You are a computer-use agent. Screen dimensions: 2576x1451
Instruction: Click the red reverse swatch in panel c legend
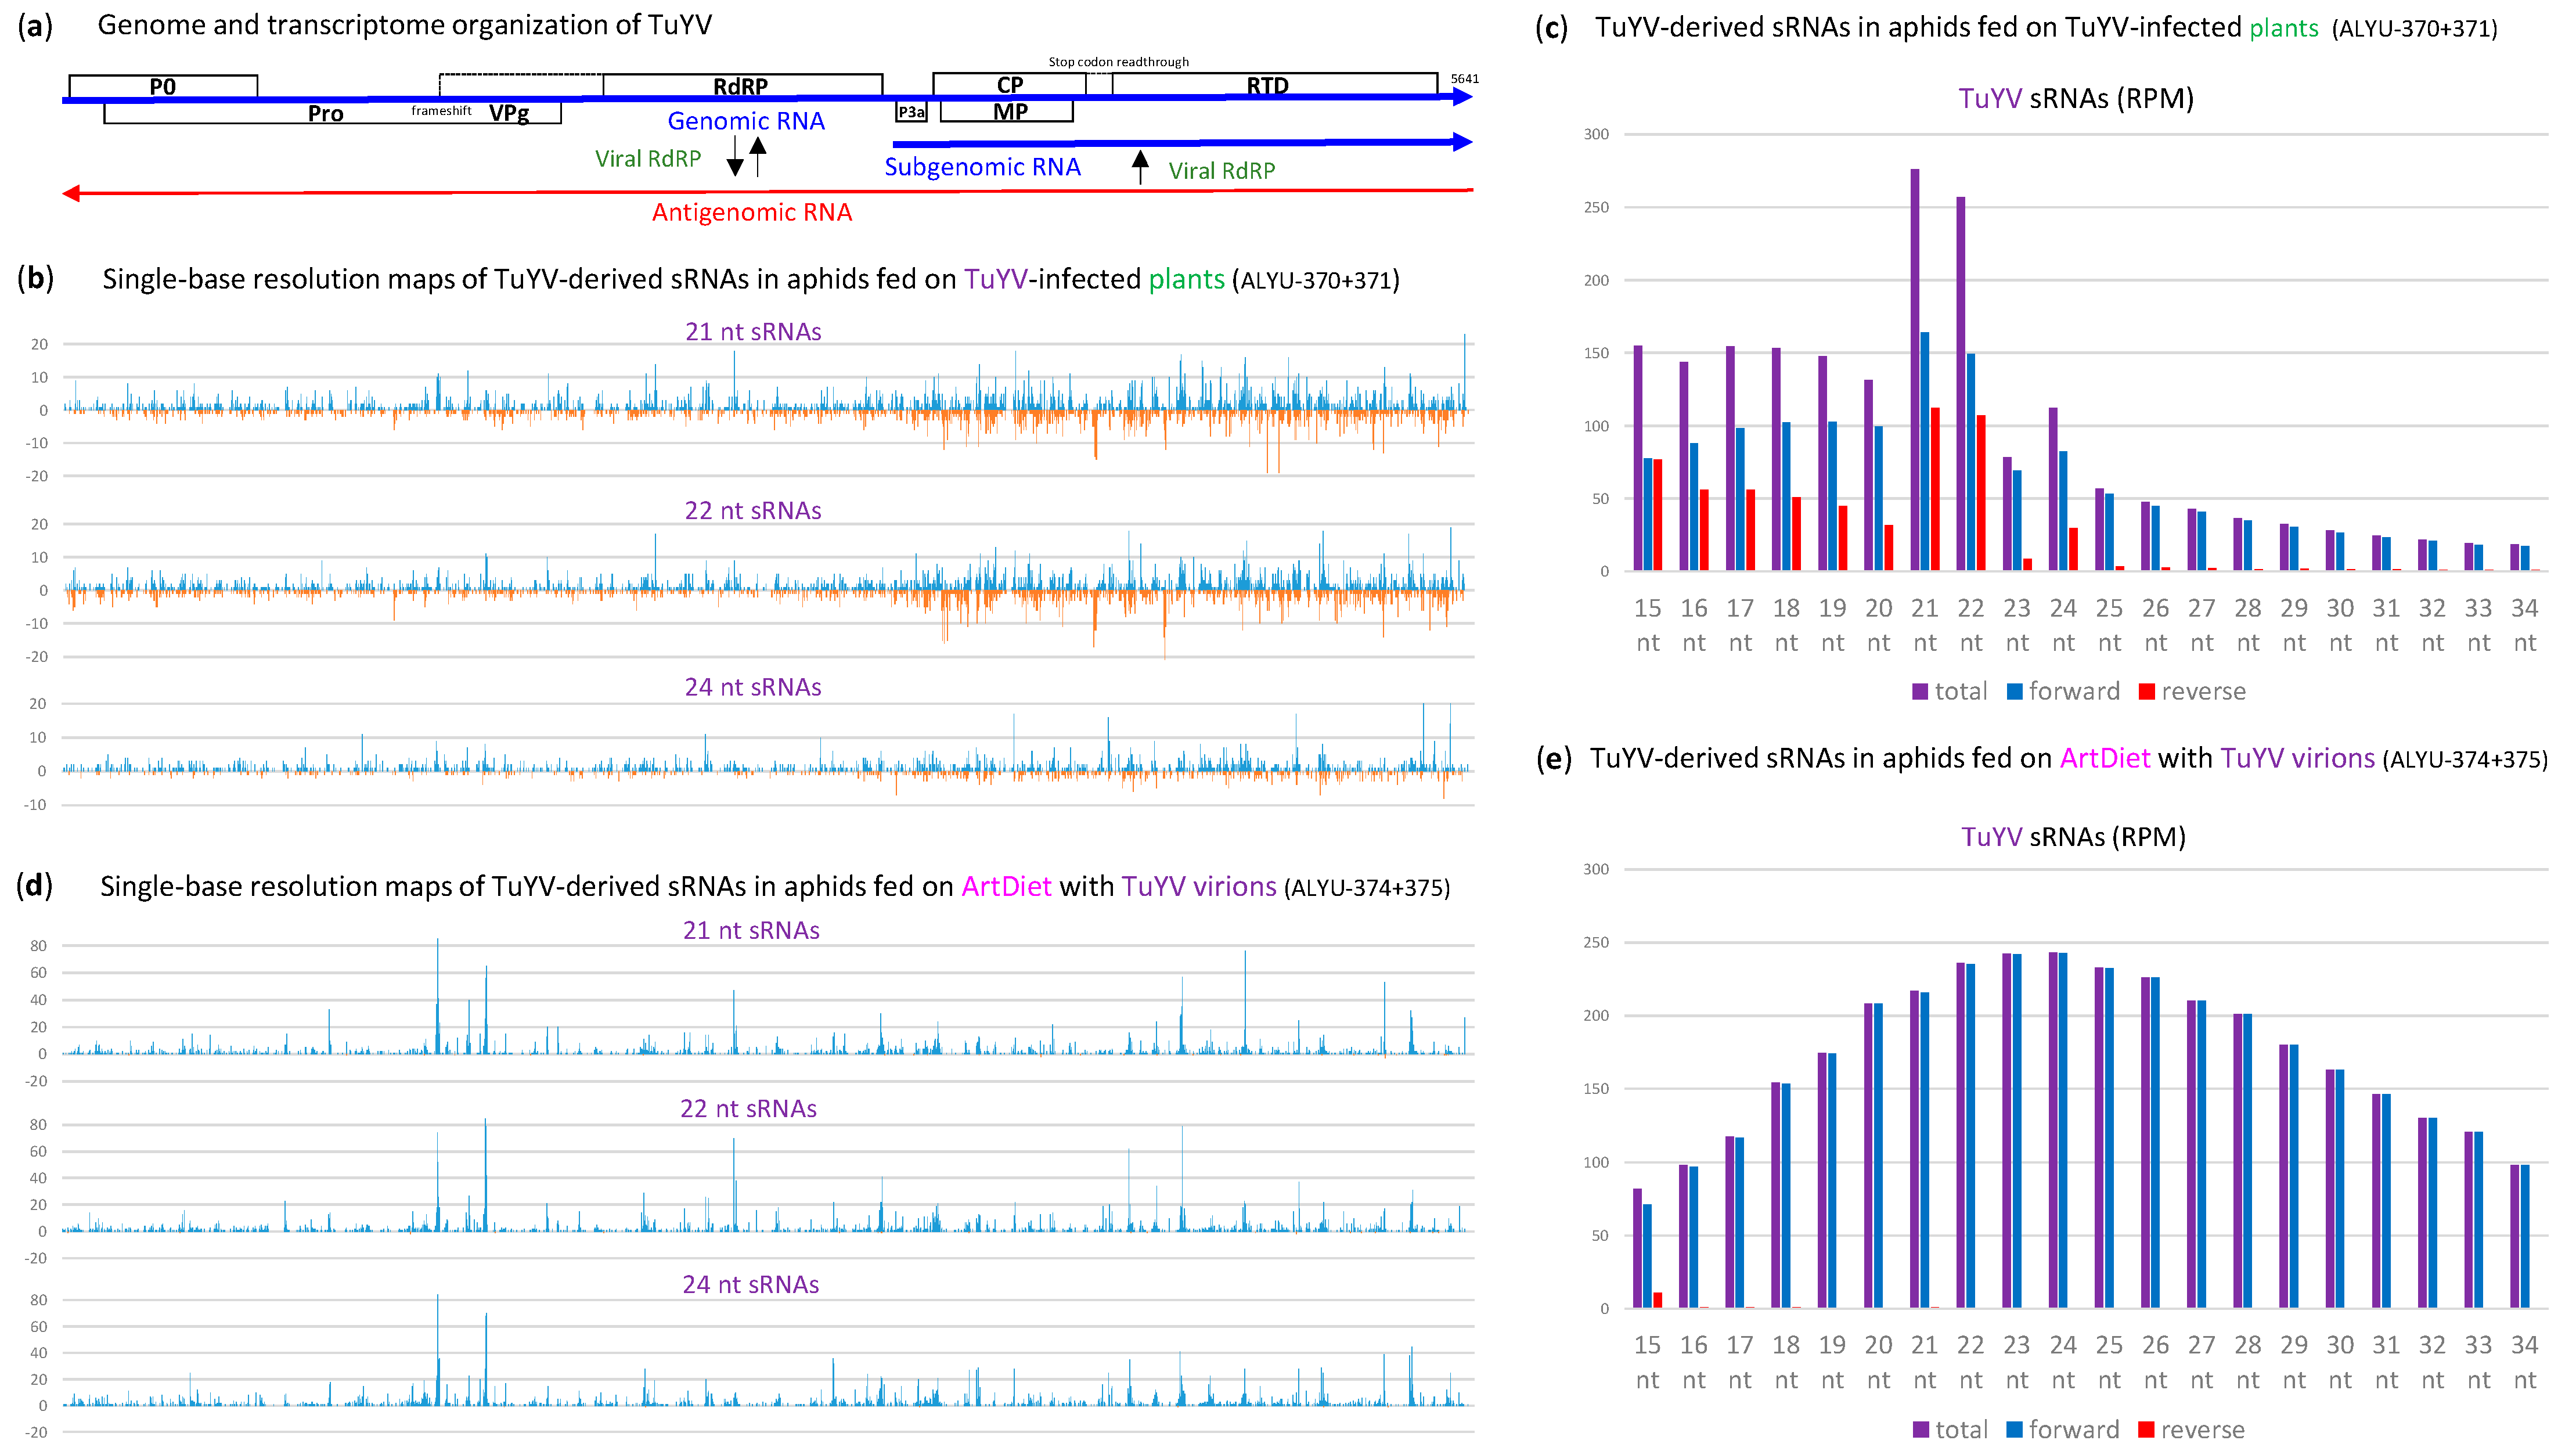pyautogui.click(x=2146, y=692)
